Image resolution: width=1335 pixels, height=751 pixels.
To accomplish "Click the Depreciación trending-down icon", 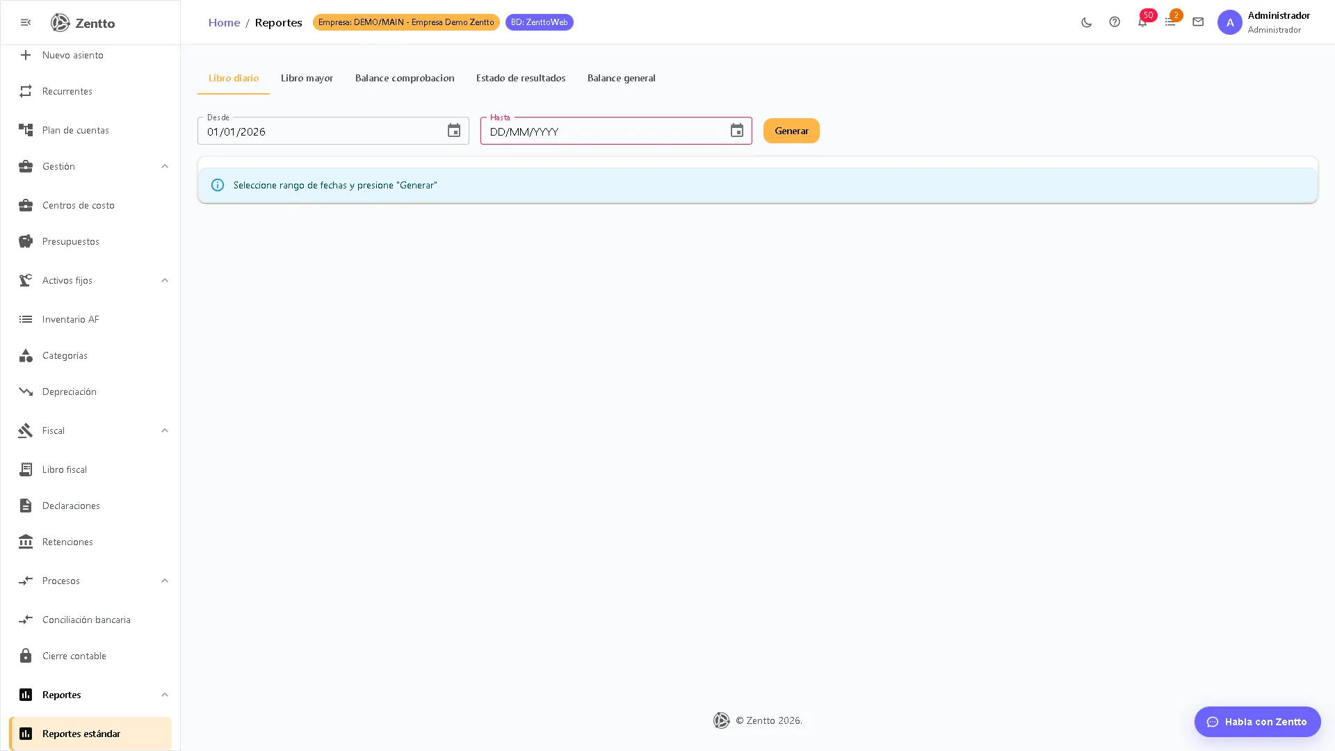I will coord(26,391).
